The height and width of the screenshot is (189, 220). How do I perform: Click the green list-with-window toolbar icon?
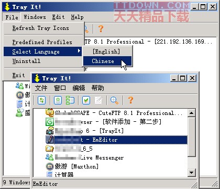70,100
